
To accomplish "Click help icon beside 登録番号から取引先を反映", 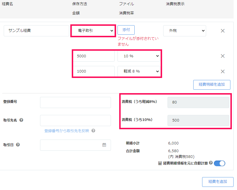I will [x=93, y=131].
